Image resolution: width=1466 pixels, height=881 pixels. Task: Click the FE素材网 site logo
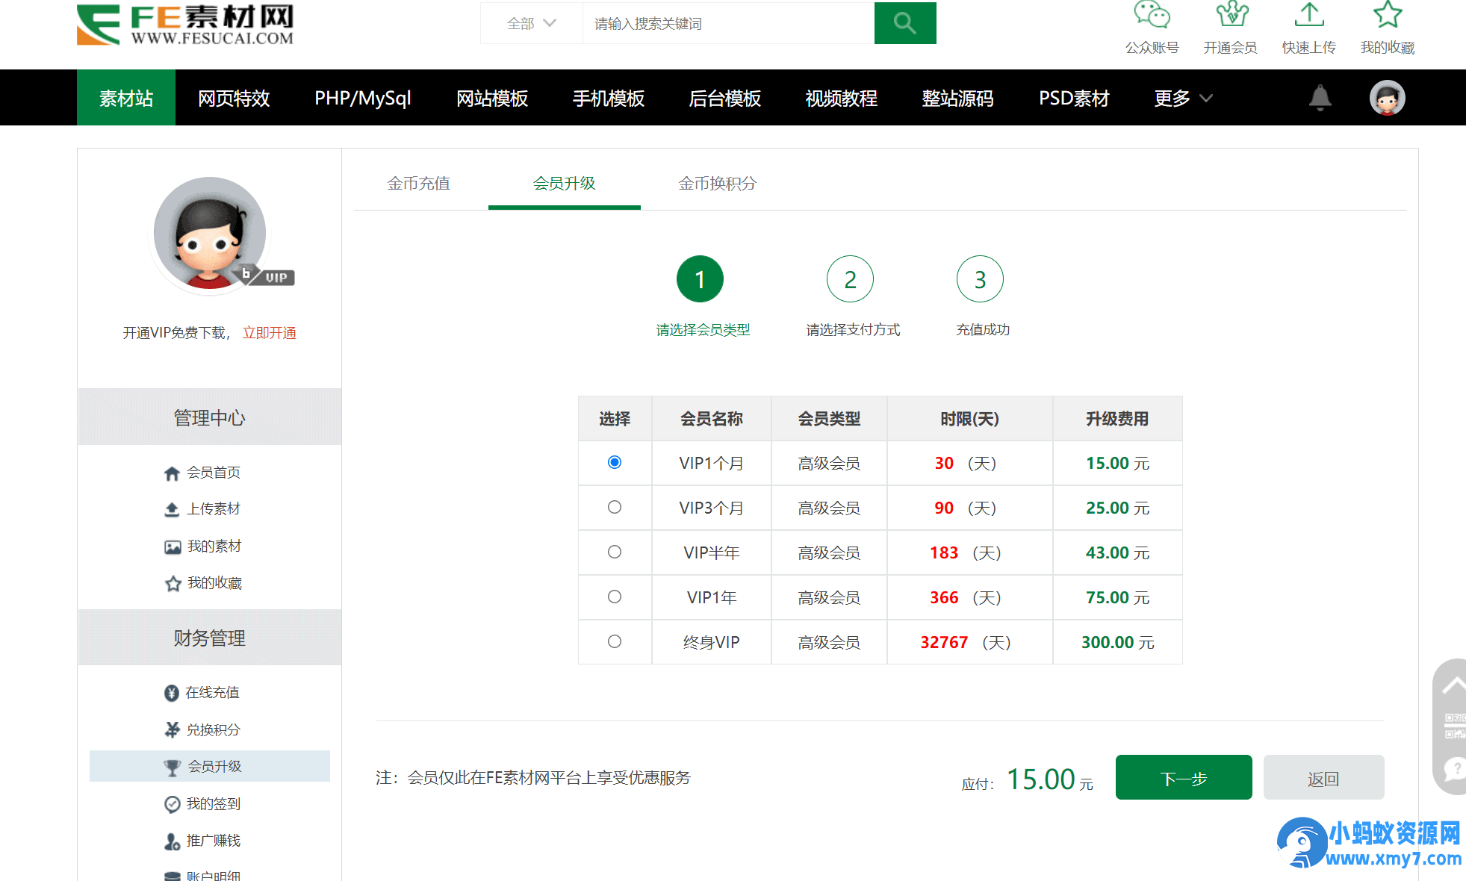(185, 25)
